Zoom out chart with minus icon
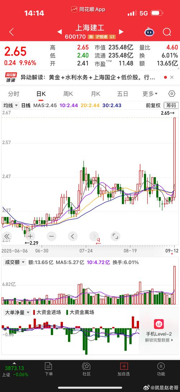This screenshot has height=392, width=180. (51, 236)
